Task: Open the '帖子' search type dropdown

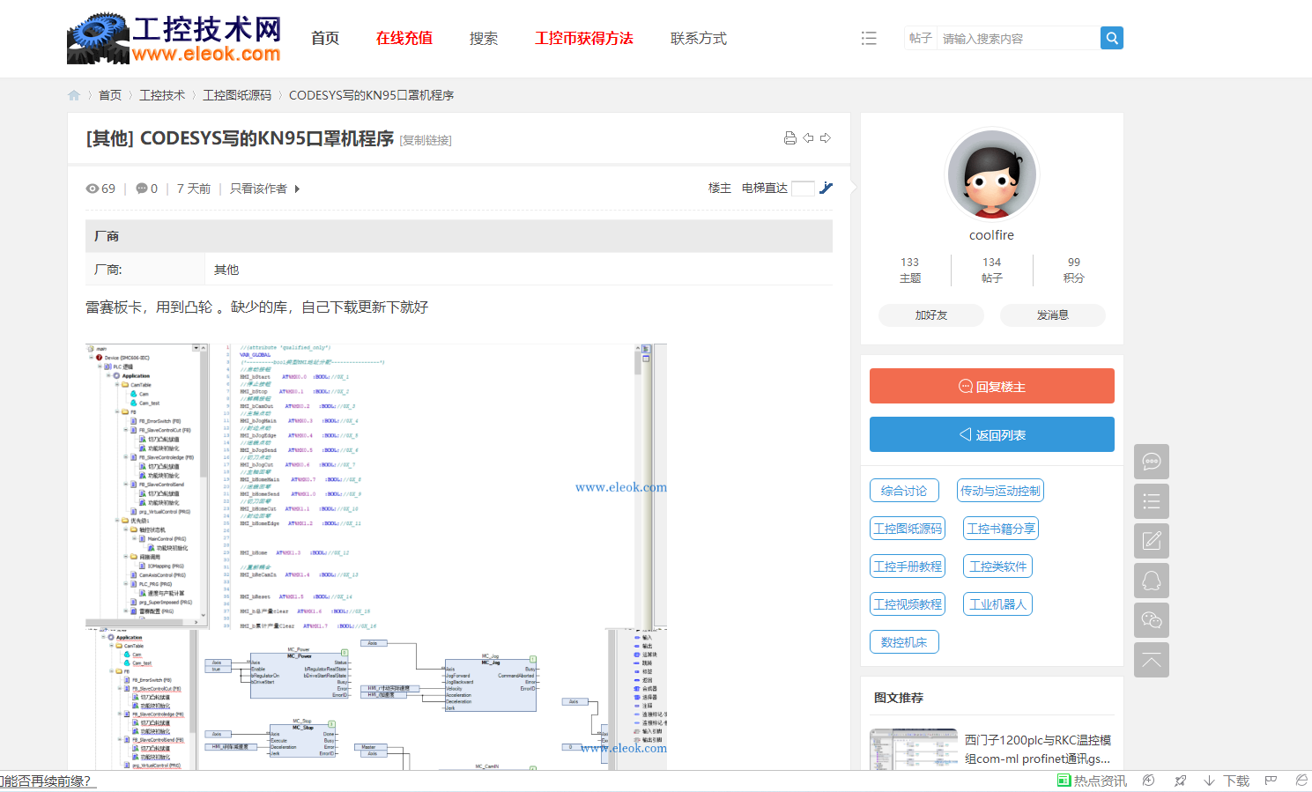Action: click(x=920, y=38)
